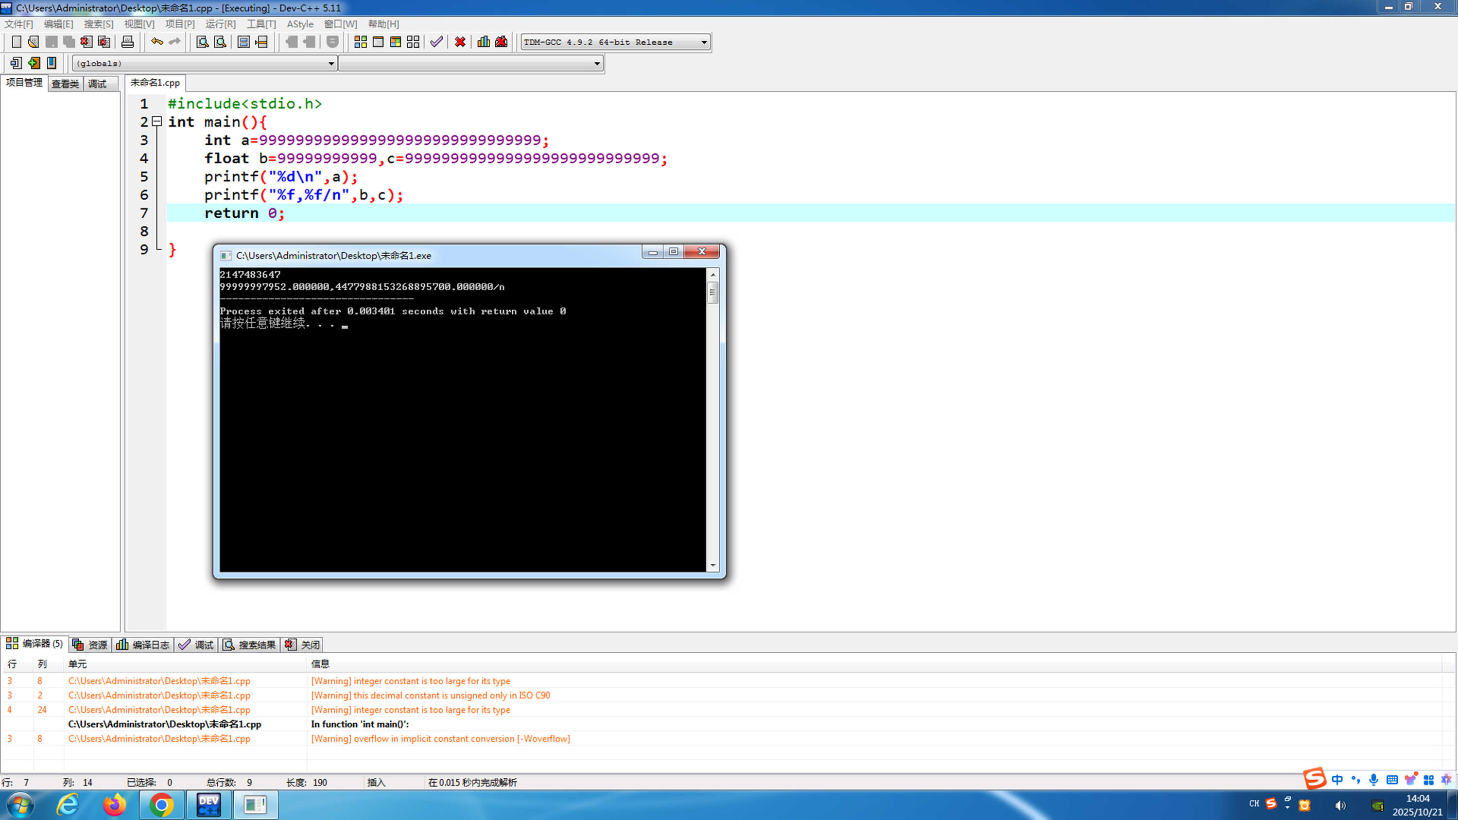Expand the (globals) scope dropdown
The height and width of the screenshot is (820, 1458).
[331, 63]
